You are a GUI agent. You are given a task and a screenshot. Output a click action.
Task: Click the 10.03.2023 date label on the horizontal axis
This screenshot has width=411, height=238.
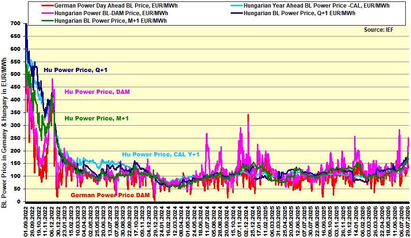(x=78, y=221)
